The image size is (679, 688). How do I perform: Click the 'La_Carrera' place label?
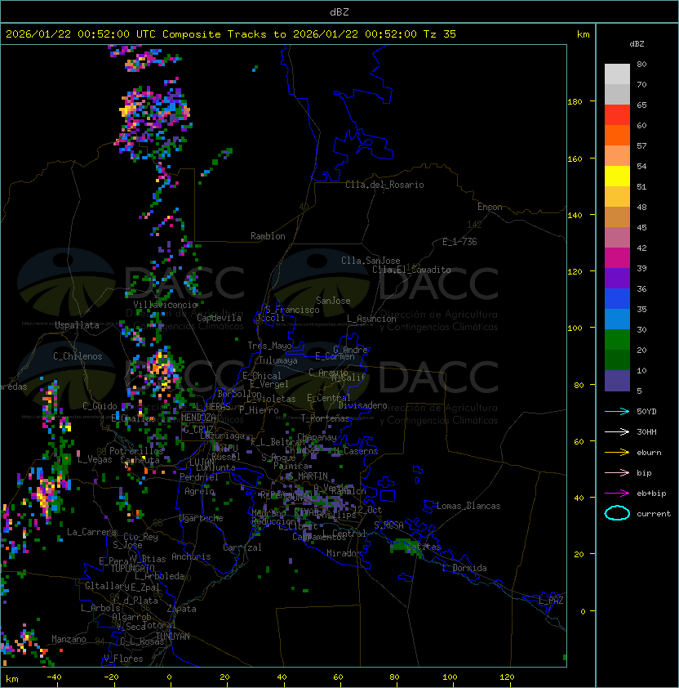click(x=91, y=532)
